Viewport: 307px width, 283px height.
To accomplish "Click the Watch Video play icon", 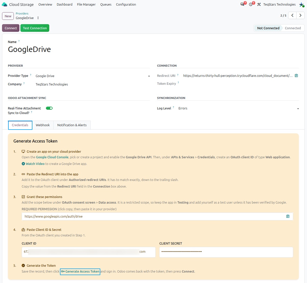I will click(x=23, y=164).
